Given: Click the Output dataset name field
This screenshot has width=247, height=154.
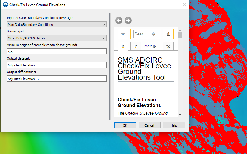Looking at the screenshot, I should tap(57, 65).
